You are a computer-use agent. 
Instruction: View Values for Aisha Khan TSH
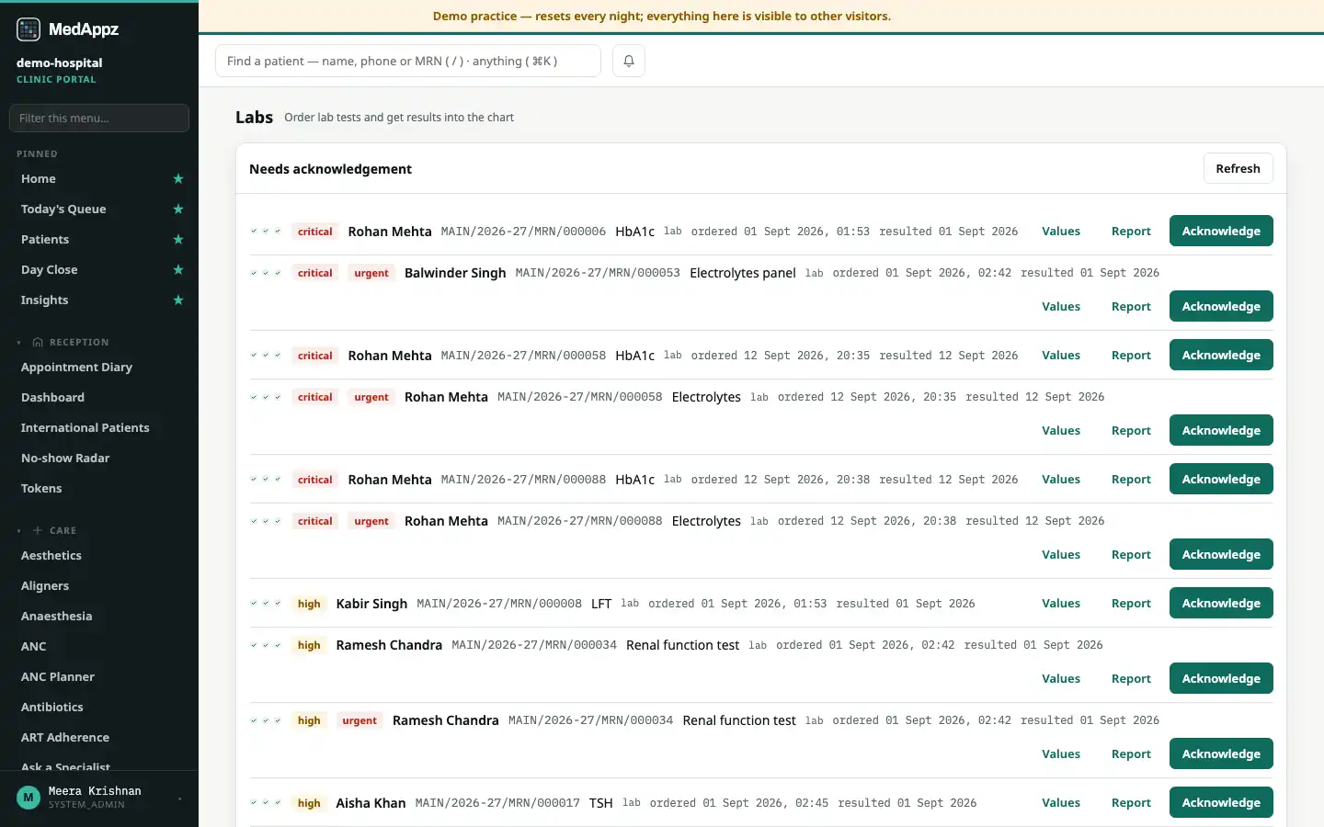pos(1061,803)
